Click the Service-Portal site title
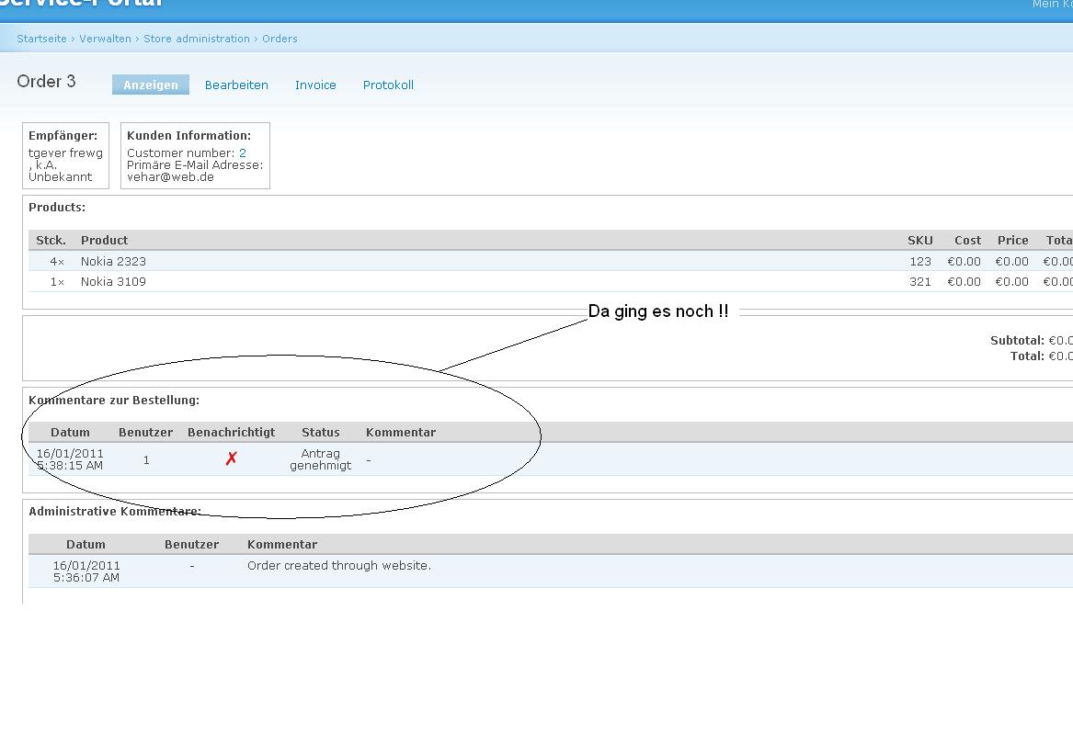The width and height of the screenshot is (1073, 735). pyautogui.click(x=83, y=3)
